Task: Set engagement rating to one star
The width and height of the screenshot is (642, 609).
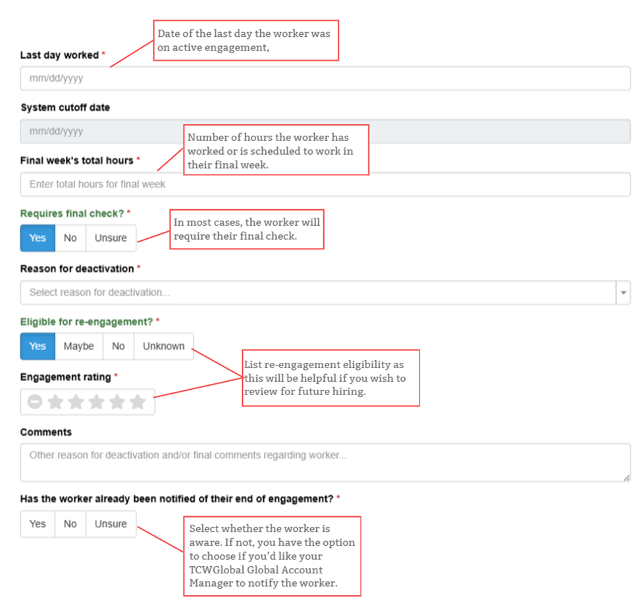Action: pyautogui.click(x=55, y=402)
